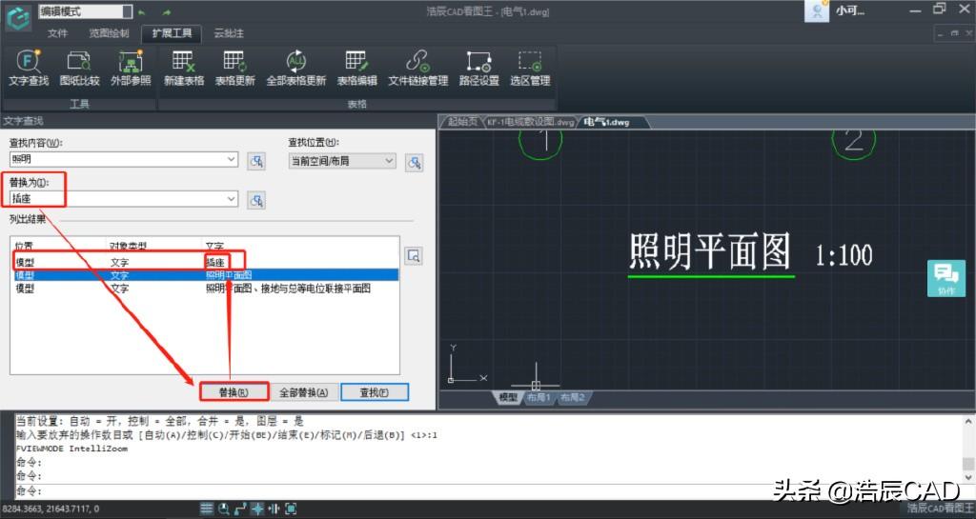Open 选区管理 selection area manager
Screen dimensions: 976x519
[530, 68]
